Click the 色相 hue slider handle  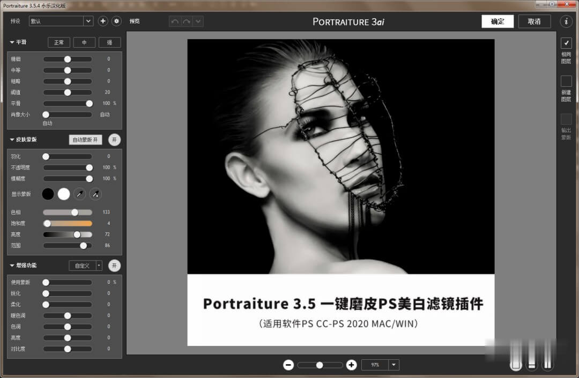[75, 212]
